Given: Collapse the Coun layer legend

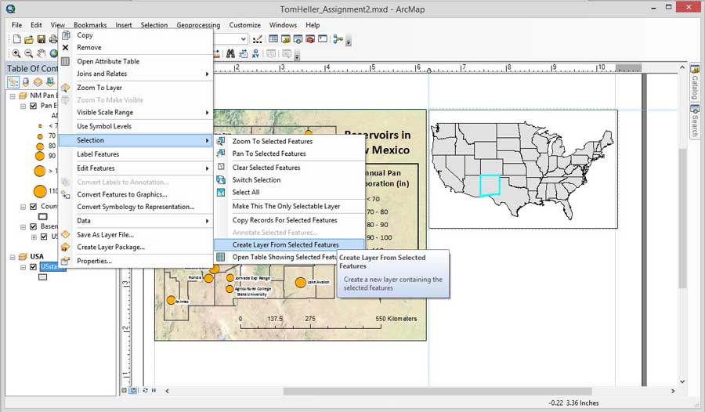Looking at the screenshot, I should [x=23, y=207].
